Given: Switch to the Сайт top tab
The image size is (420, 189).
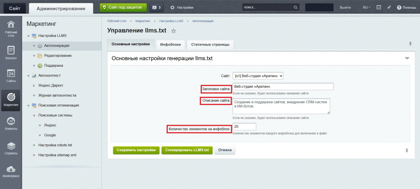Looking at the screenshot, I should (14, 8).
